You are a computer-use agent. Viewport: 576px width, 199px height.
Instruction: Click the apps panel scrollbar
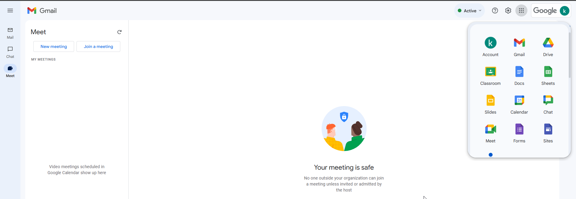pos(569,55)
